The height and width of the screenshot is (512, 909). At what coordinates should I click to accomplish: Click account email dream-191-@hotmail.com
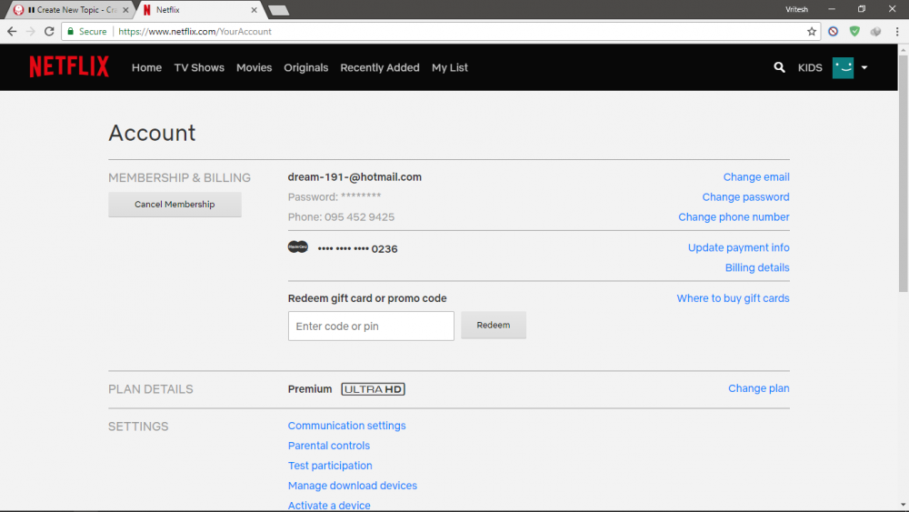(x=355, y=176)
